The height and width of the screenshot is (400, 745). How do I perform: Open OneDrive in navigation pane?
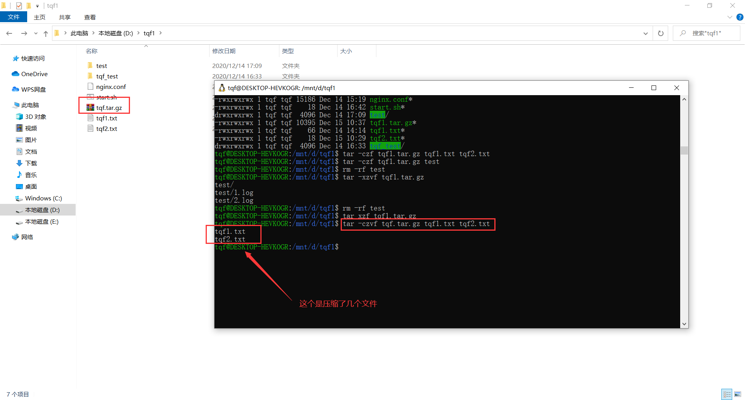coord(34,74)
